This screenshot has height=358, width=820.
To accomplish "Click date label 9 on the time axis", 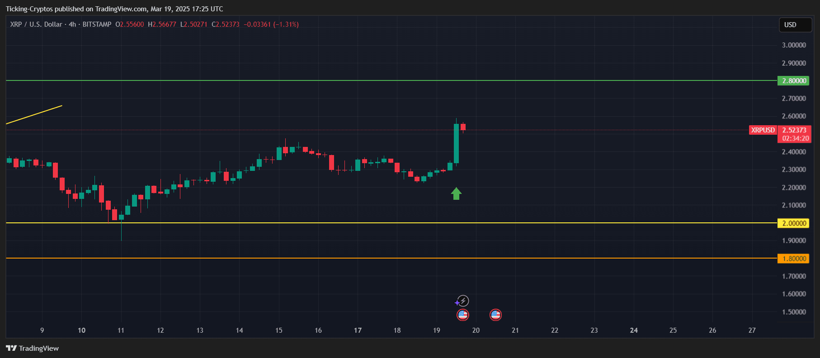I will 42,330.
